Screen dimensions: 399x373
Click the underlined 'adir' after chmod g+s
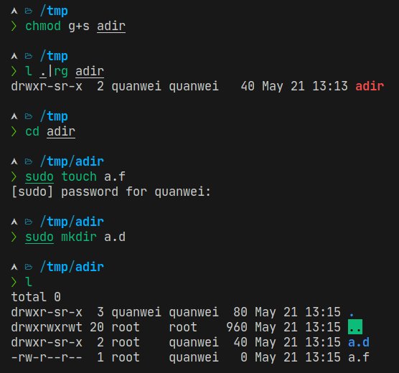pyautogui.click(x=111, y=27)
